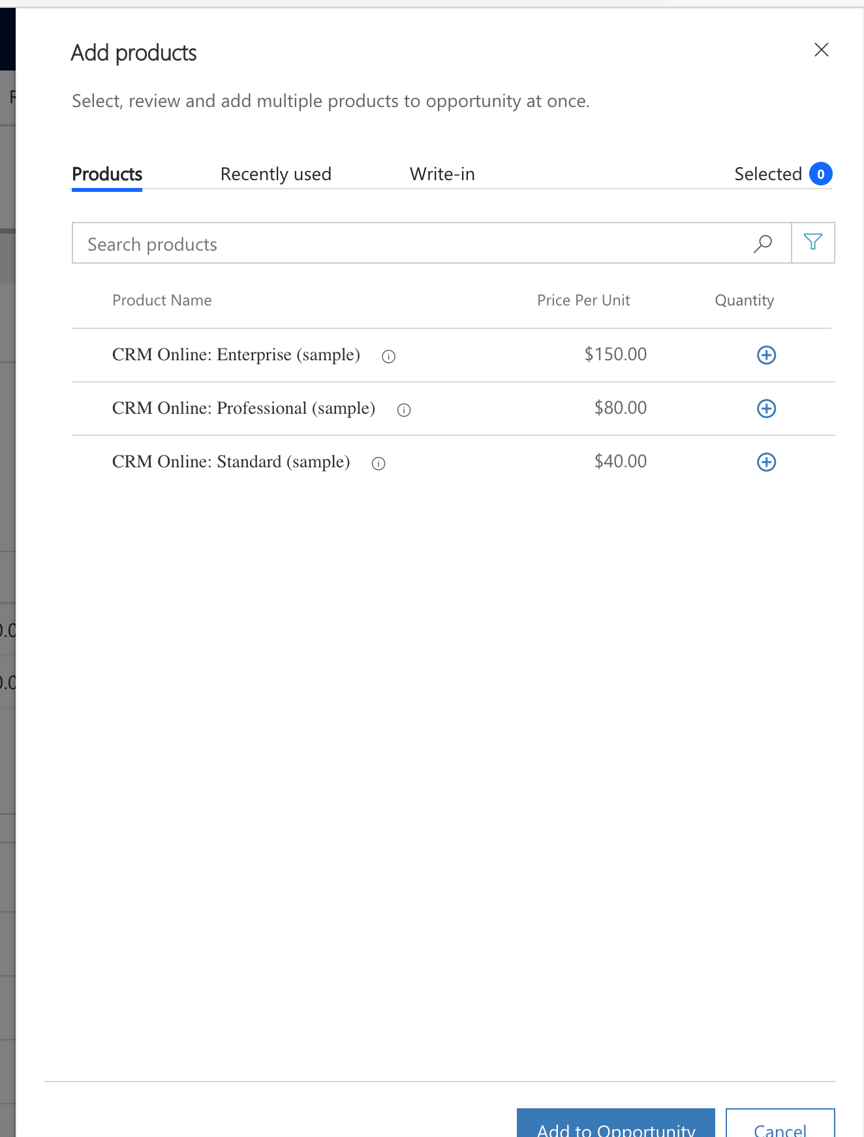Select CRM Online: Standard (sample) name

pyautogui.click(x=231, y=461)
